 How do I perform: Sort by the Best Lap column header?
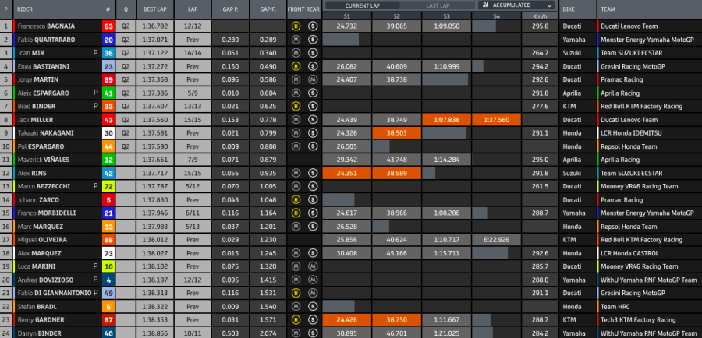click(x=154, y=9)
